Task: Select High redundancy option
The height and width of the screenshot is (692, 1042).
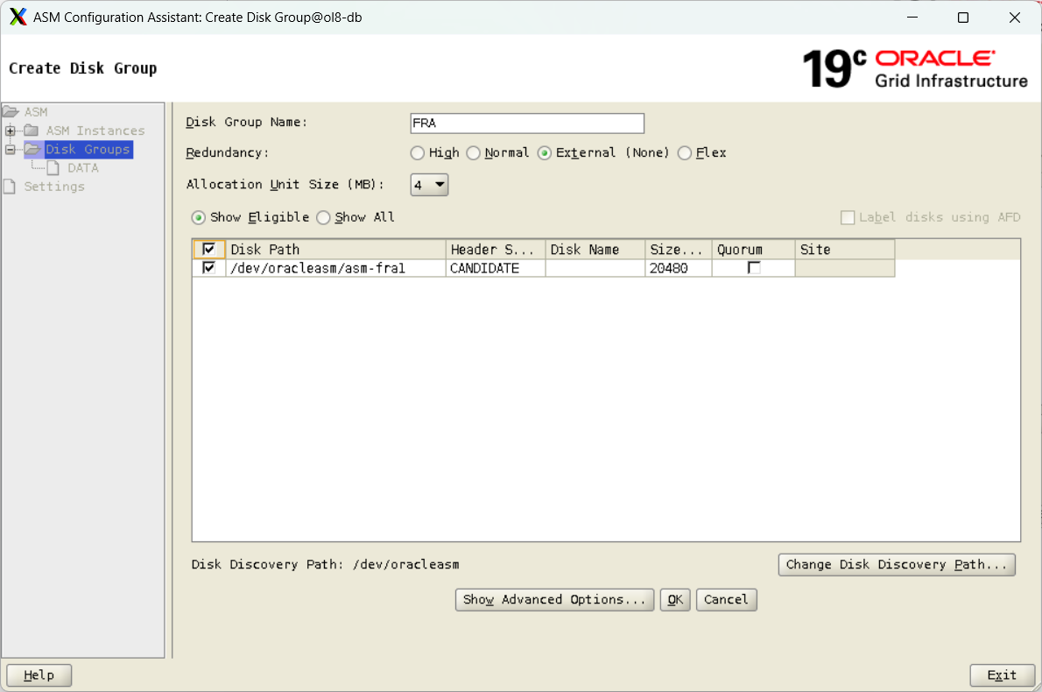Action: click(x=418, y=153)
